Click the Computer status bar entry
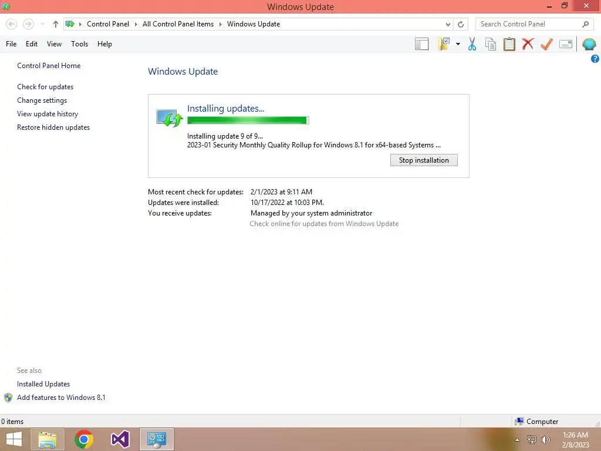601x451 pixels. 536,422
